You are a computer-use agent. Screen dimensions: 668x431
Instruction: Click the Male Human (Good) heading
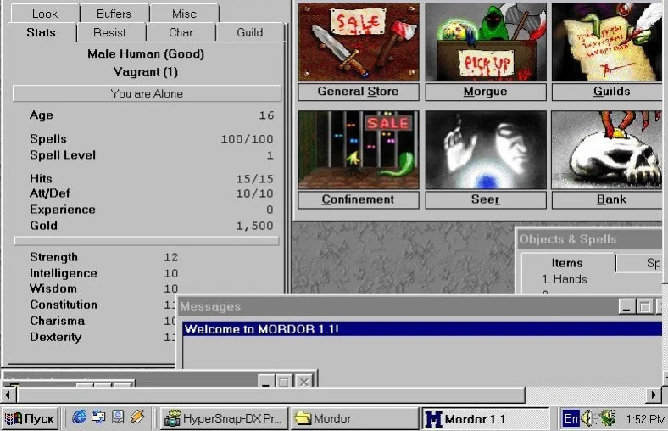pos(146,53)
